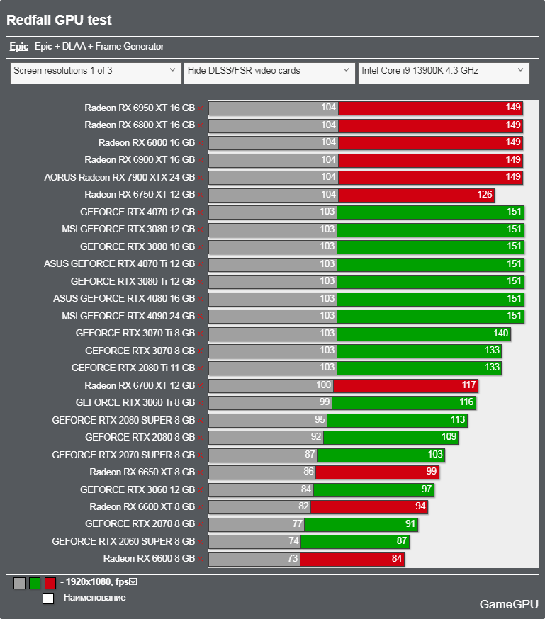Remove Radeon RX 6800 16 GB row
Image resolution: width=545 pixels, height=619 pixels.
tap(201, 143)
